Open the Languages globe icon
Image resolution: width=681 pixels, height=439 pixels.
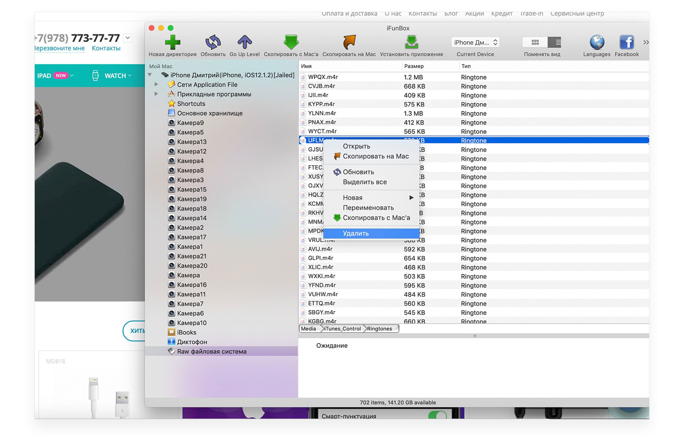597,42
